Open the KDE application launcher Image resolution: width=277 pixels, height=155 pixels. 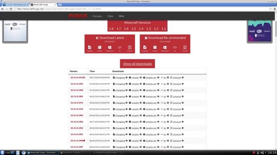2,152
